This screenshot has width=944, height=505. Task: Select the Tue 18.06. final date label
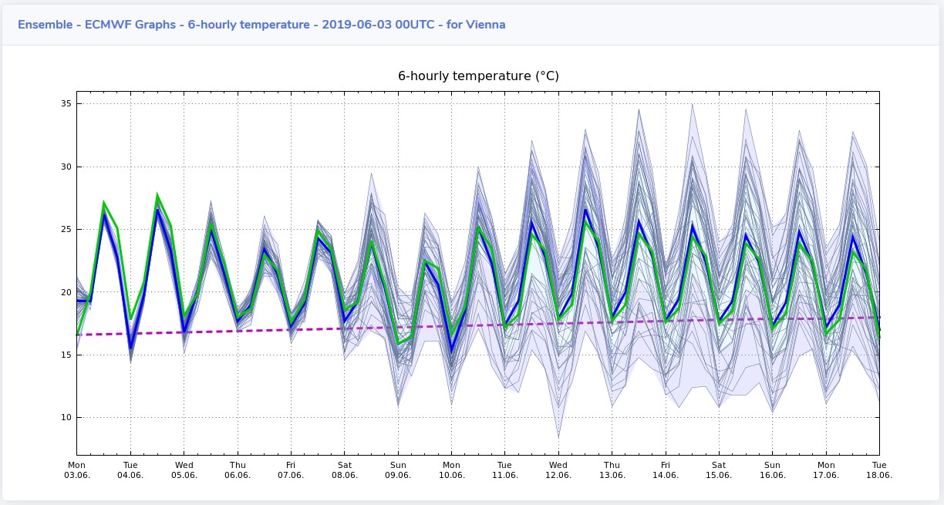(x=879, y=470)
